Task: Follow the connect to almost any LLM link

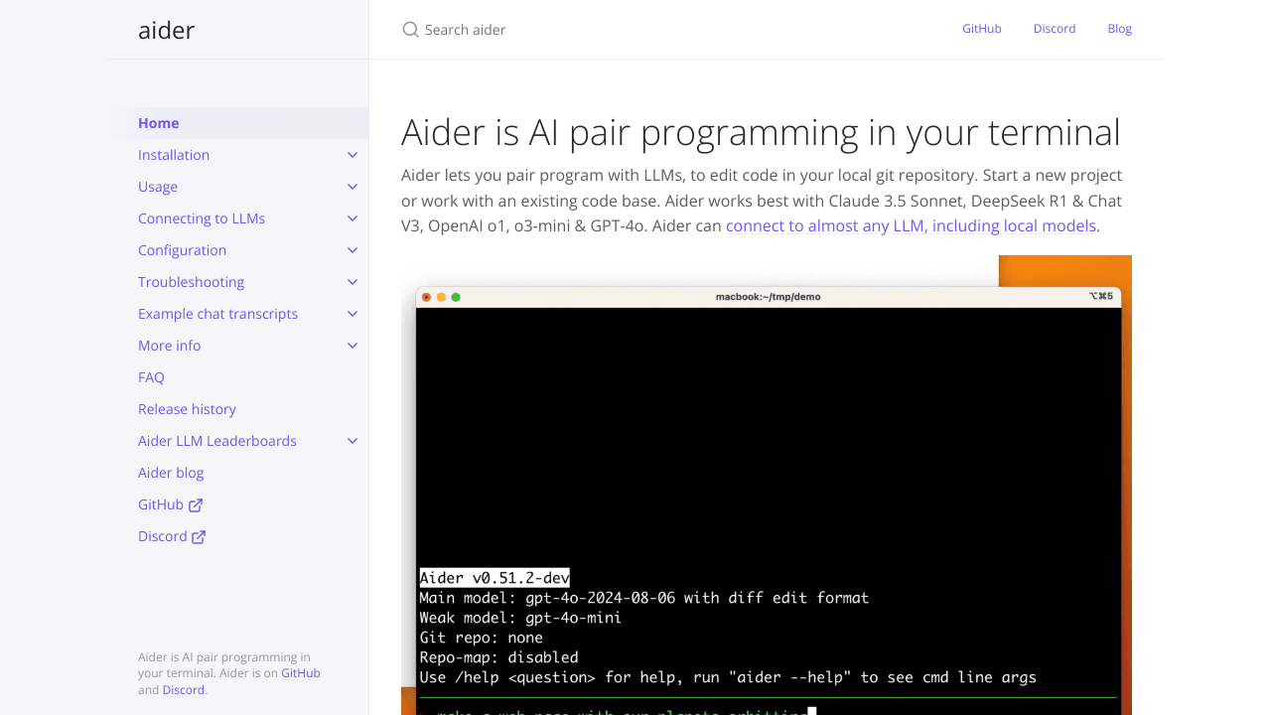Action: [911, 225]
